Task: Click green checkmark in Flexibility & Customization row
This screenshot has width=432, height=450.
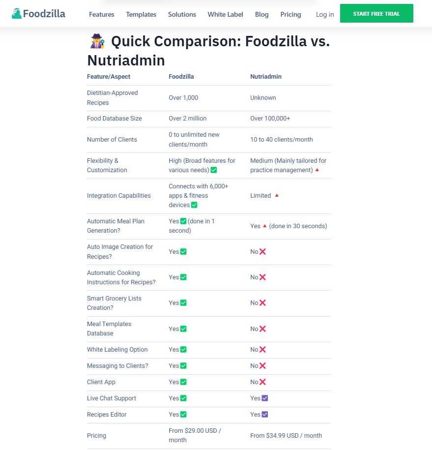Action: (x=213, y=170)
